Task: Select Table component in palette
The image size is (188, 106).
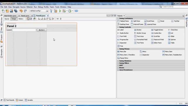Action: (x=171, y=43)
